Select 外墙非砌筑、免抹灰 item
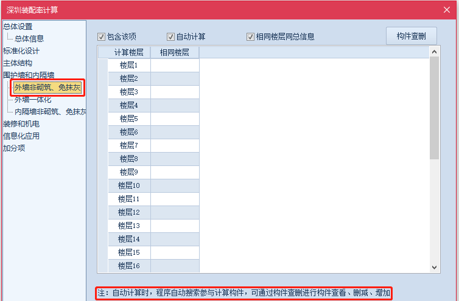Viewport: 459px width, 301px height. pos(47,88)
